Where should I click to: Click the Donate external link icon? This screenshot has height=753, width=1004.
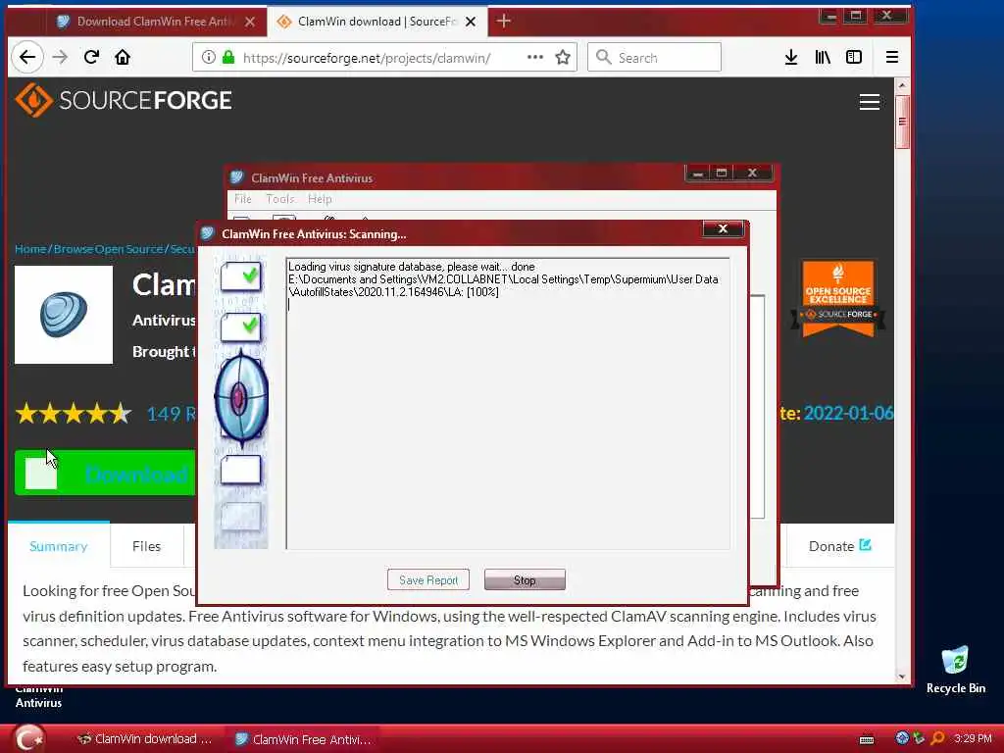tap(865, 545)
